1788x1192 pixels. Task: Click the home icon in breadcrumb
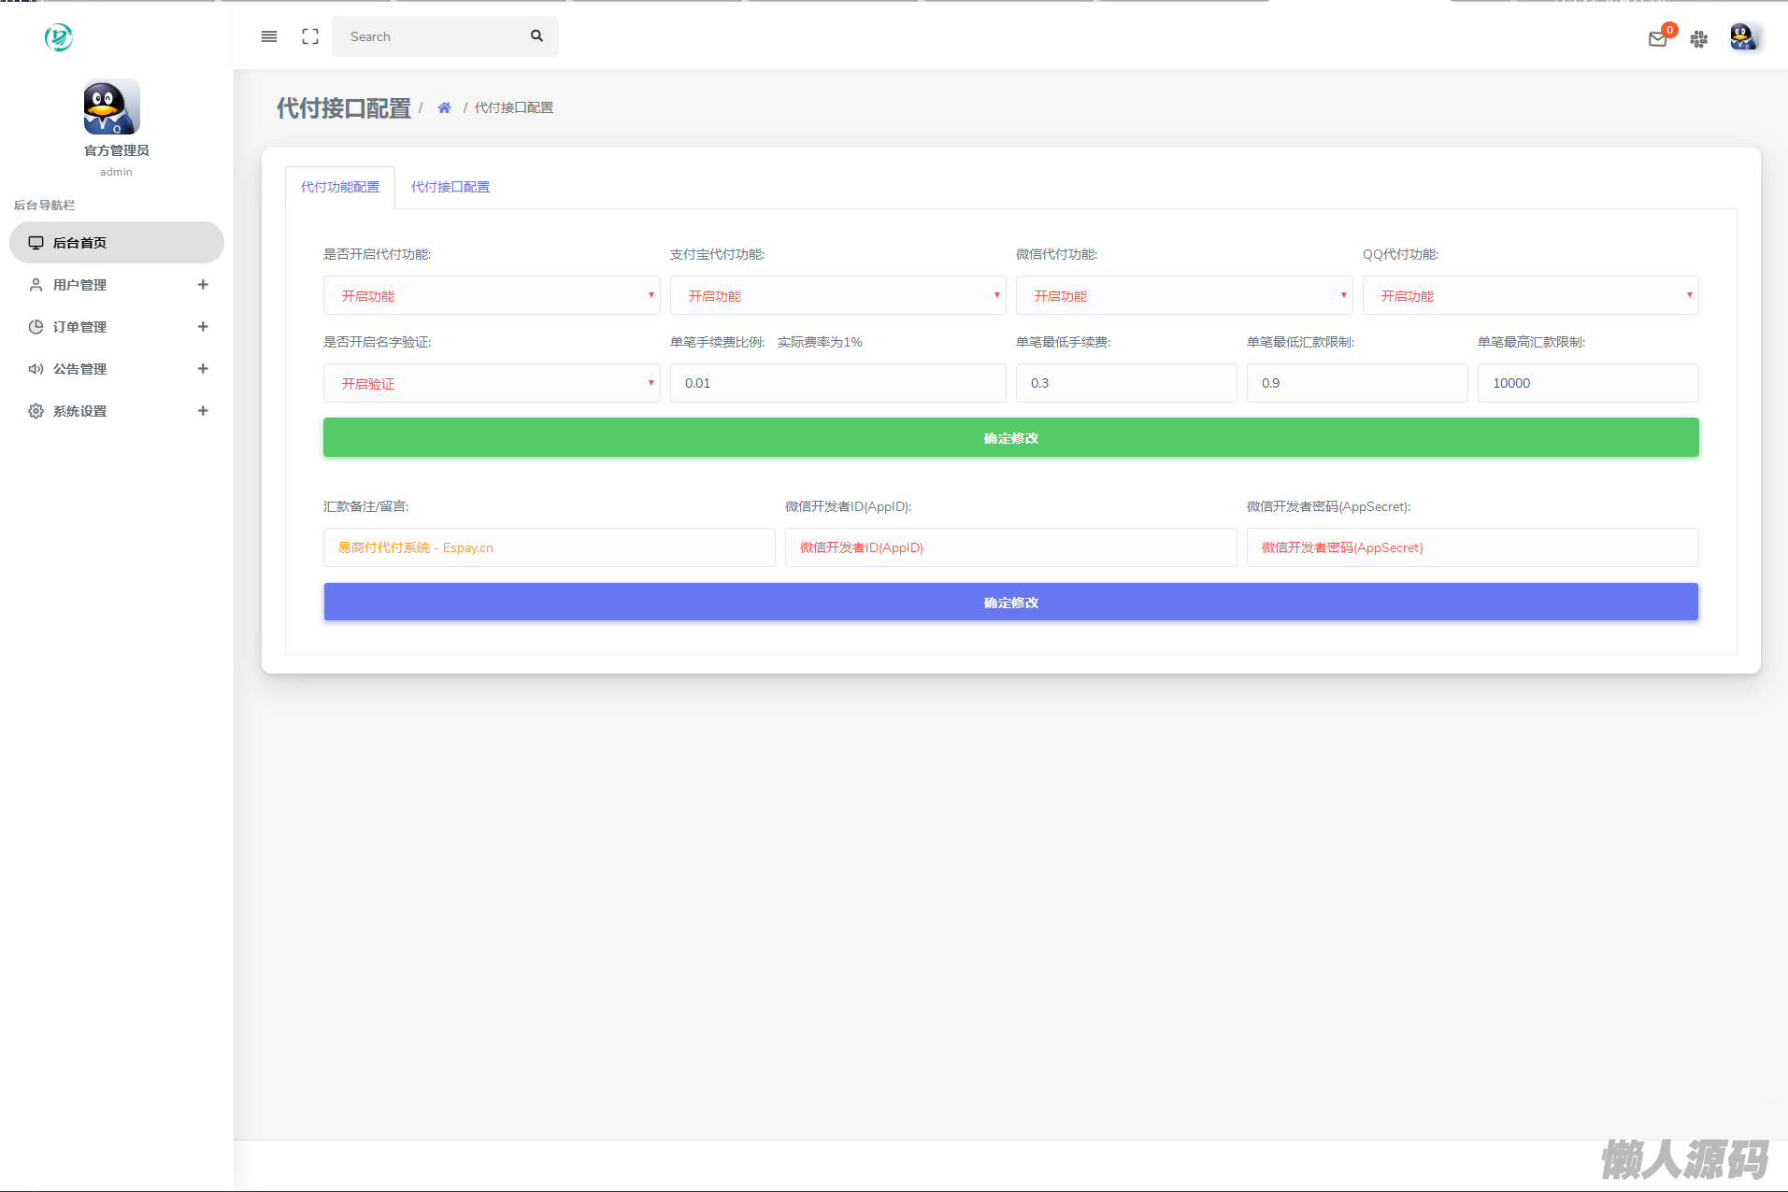[444, 108]
